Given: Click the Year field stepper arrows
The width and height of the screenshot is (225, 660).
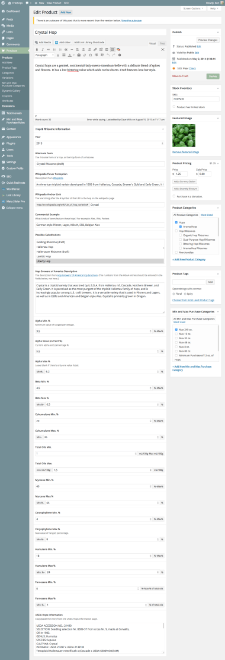Looking at the screenshot, I should coord(163,143).
